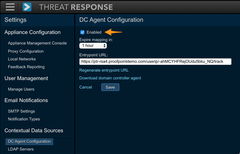Click the 'Entrypoint URL:' label
Image resolution: width=240 pixels, height=154 pixels.
point(93,55)
